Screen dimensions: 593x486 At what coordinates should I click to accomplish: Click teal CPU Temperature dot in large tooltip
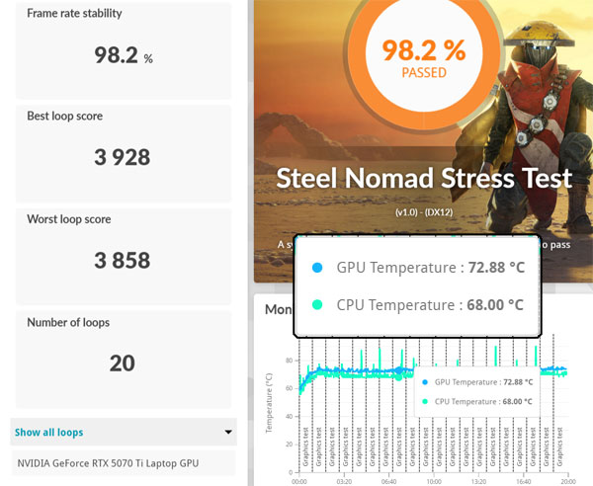pyautogui.click(x=316, y=305)
